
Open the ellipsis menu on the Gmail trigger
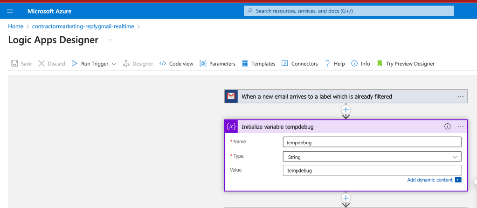[461, 97]
